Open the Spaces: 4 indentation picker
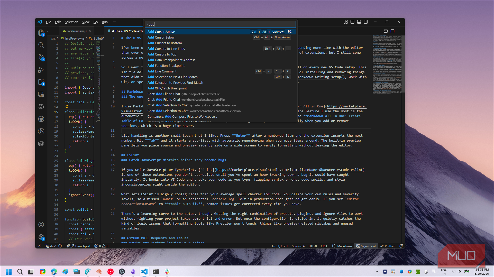 click(x=298, y=246)
